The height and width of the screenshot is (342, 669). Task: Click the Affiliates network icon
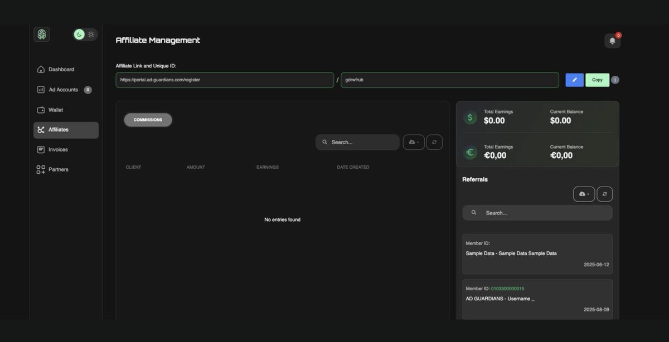click(x=41, y=130)
